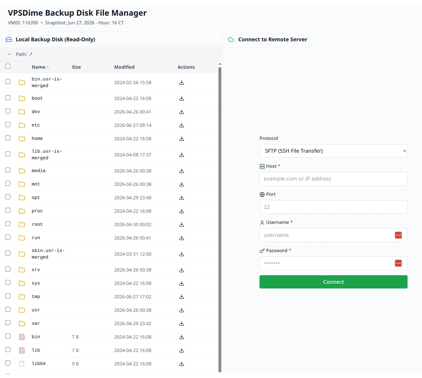Click the folder icon for home
Screen dimensions: 422x378
pos(22,139)
